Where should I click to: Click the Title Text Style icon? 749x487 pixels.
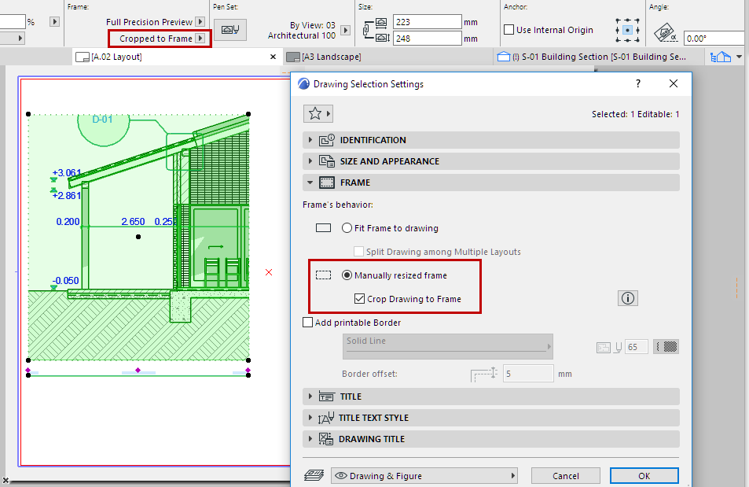coord(326,418)
